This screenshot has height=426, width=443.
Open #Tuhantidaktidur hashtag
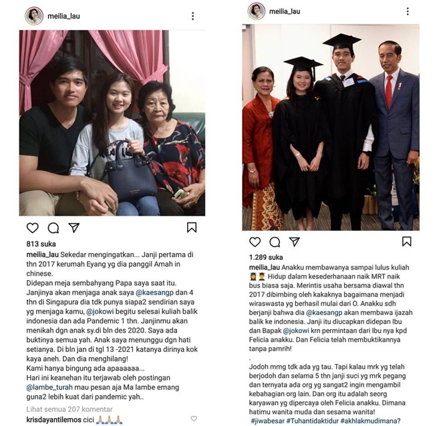312,421
